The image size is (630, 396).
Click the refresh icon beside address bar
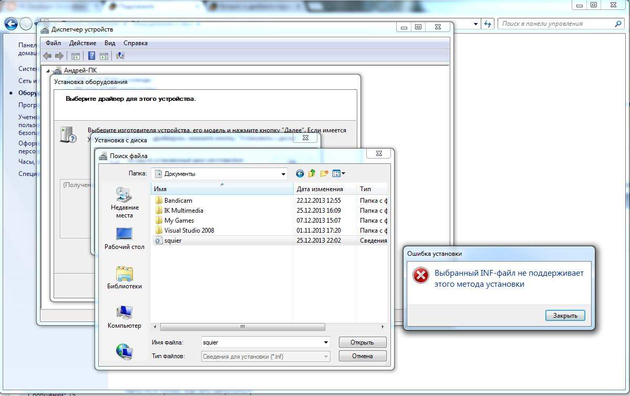(x=488, y=24)
